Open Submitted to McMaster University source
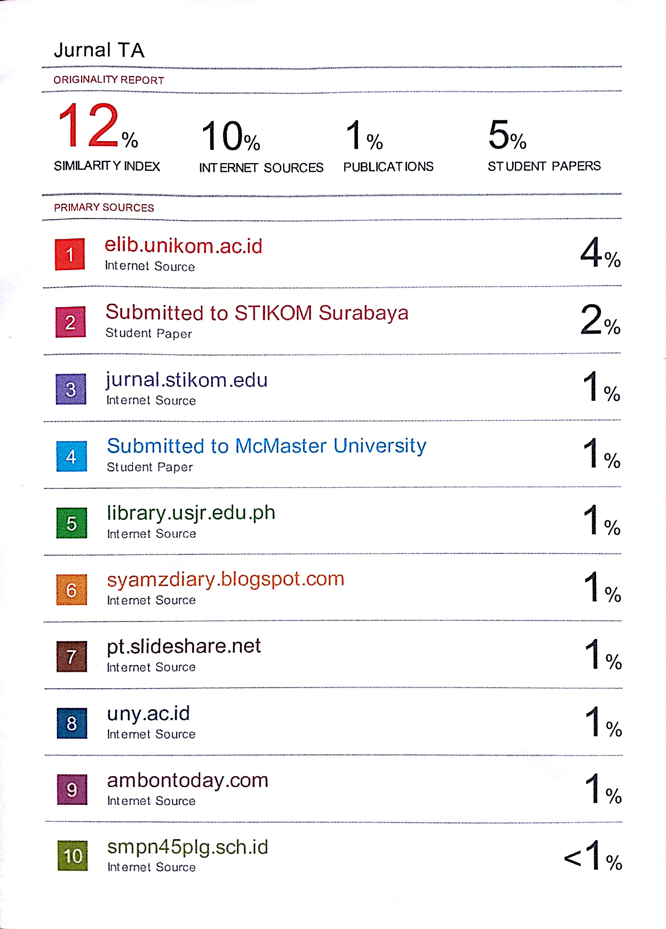This screenshot has width=666, height=929. (x=266, y=446)
